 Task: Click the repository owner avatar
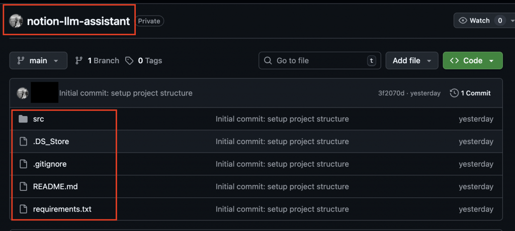point(16,21)
